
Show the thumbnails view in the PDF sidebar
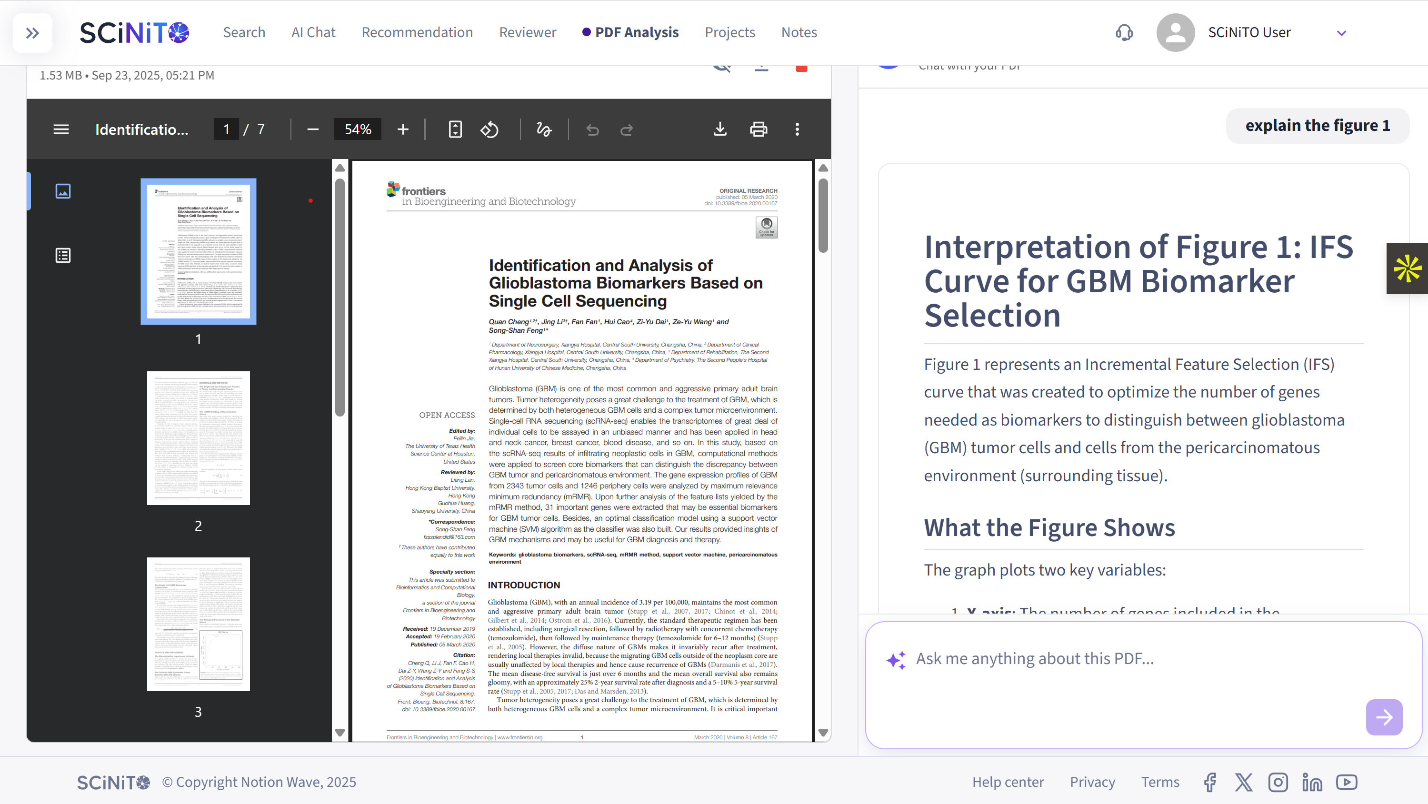63,191
